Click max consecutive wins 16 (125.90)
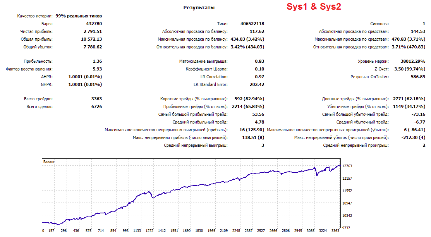Image resolution: width=431 pixels, height=237 pixels. pyautogui.click(x=252, y=130)
